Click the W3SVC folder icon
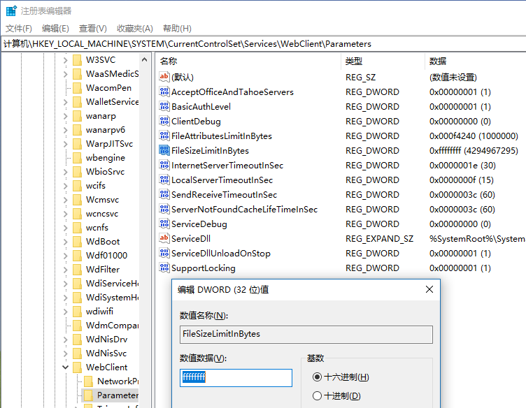Image resolution: width=526 pixels, height=408 pixels. tap(77, 60)
